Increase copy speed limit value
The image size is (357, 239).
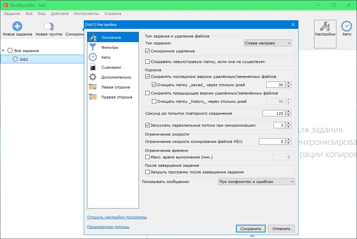289,140
